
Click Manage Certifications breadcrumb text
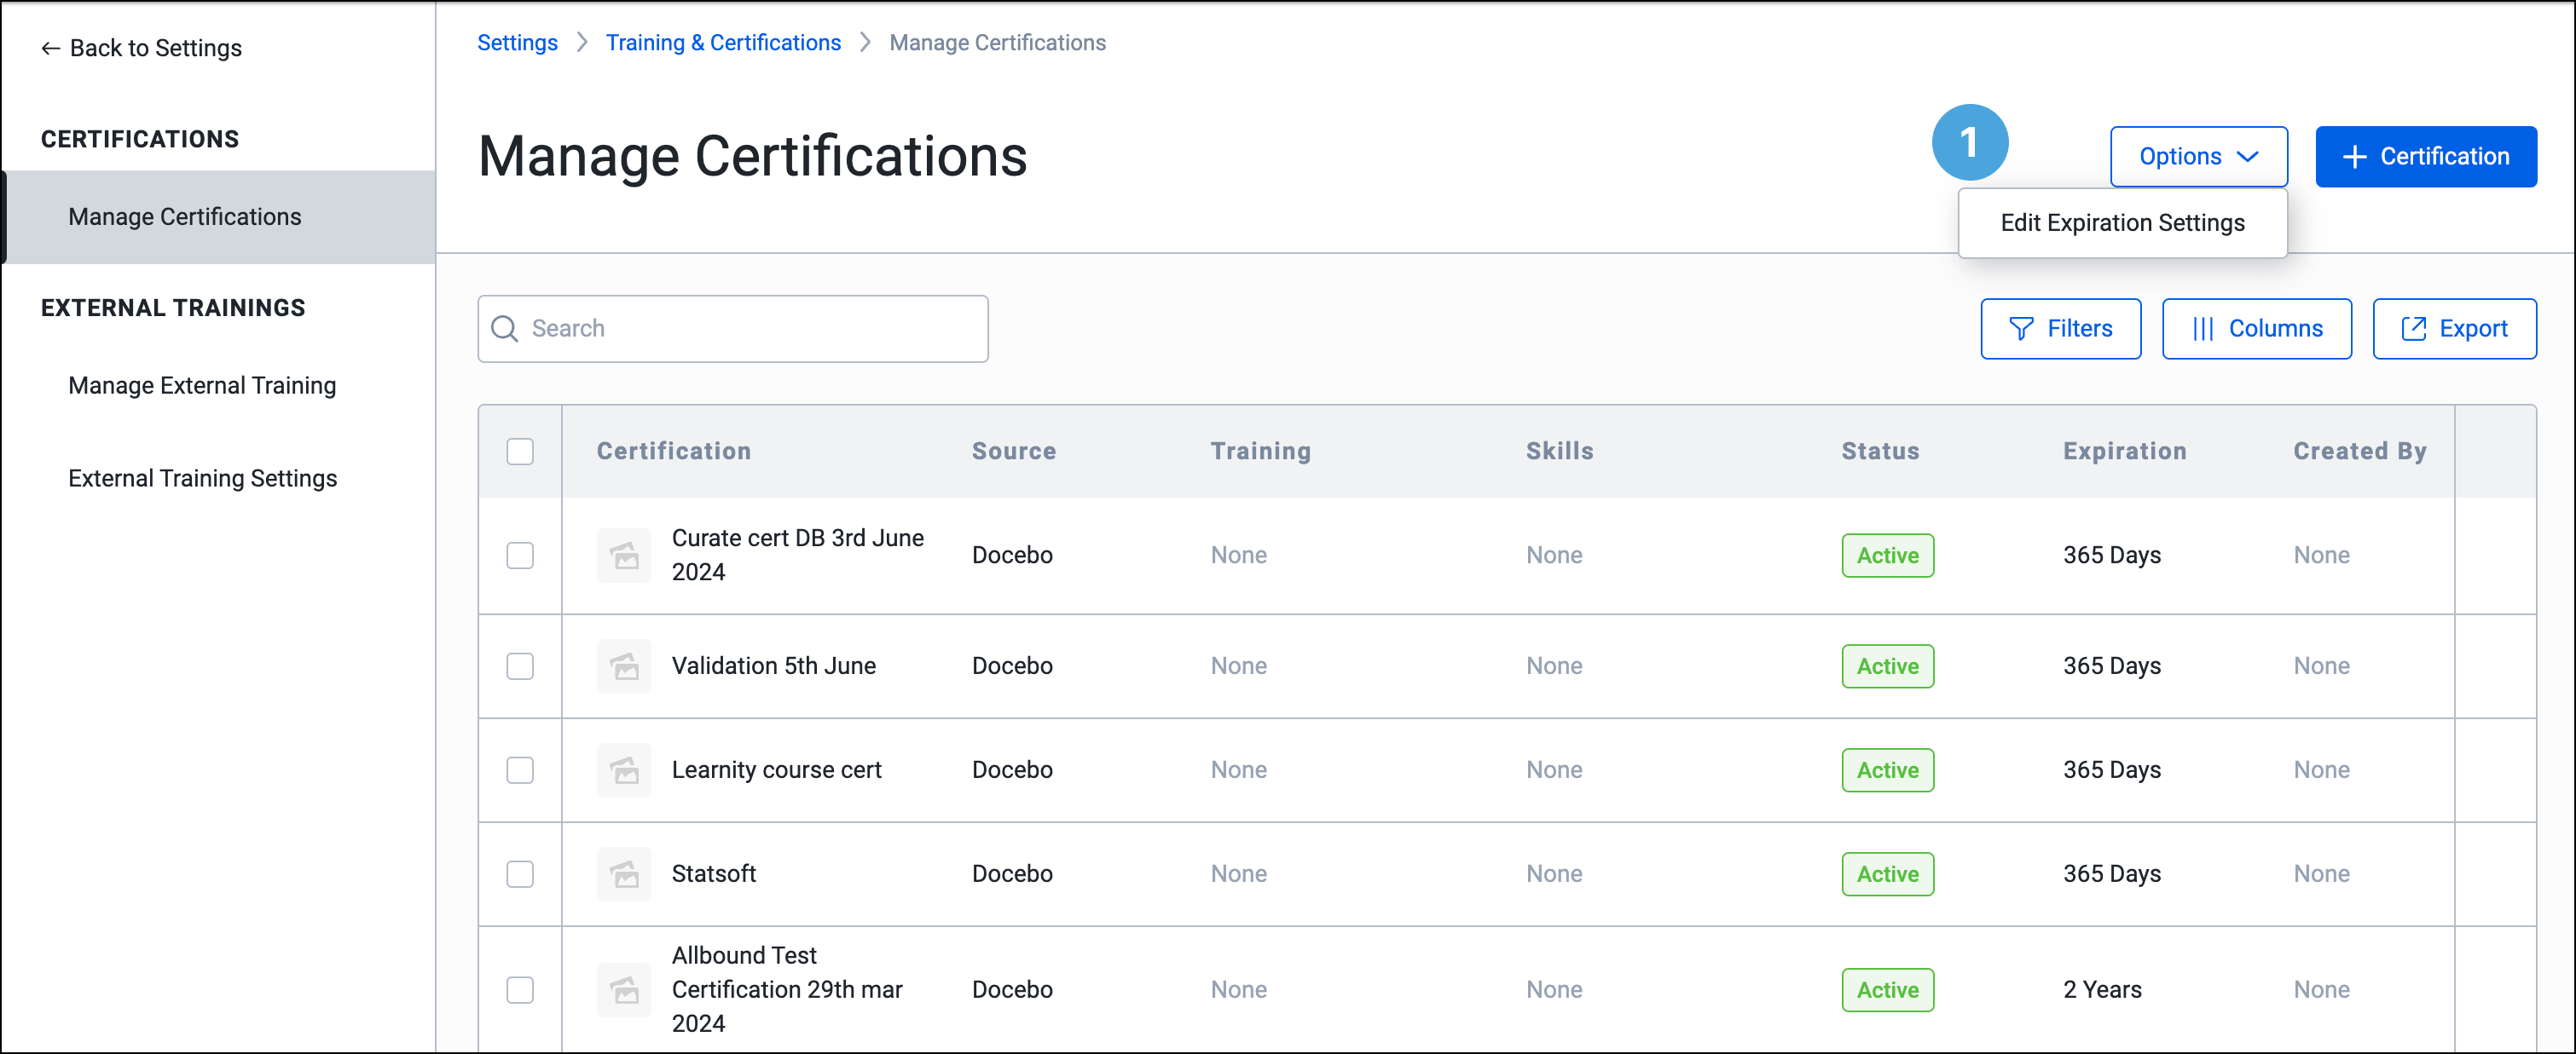click(997, 43)
